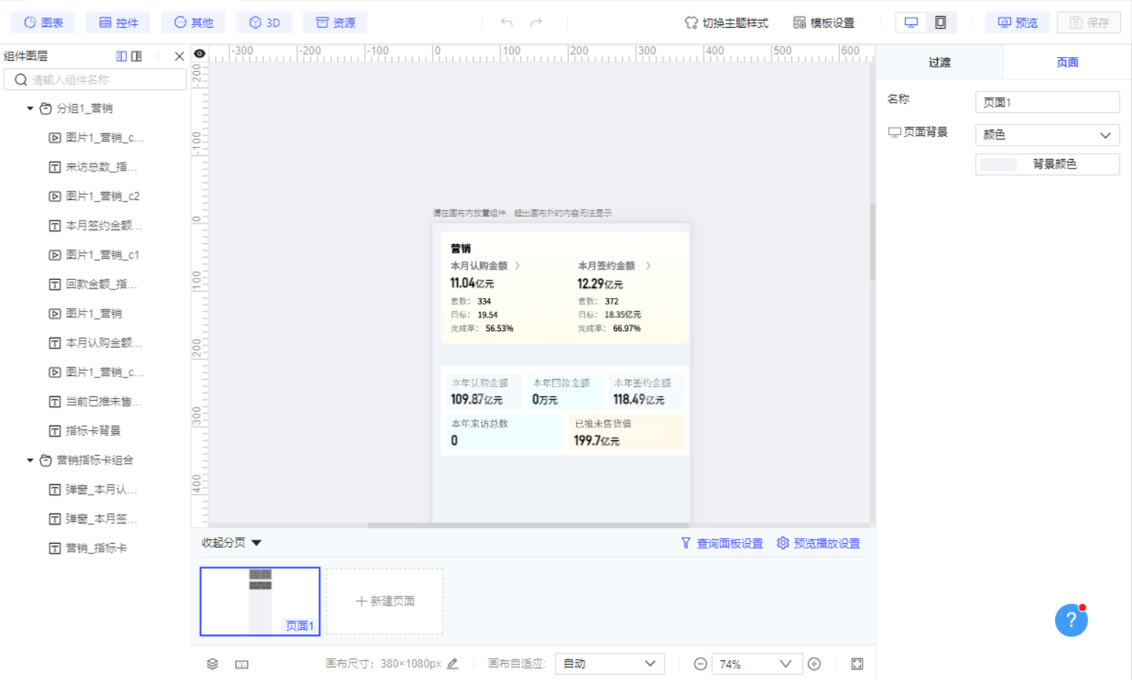This screenshot has width=1132, height=680.
Task: Switch to desktop layout view
Action: (x=911, y=23)
